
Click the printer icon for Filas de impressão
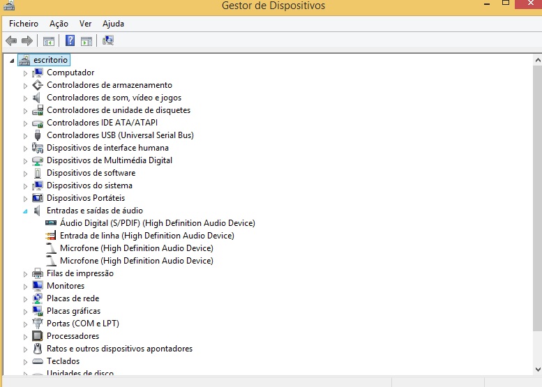(38, 273)
